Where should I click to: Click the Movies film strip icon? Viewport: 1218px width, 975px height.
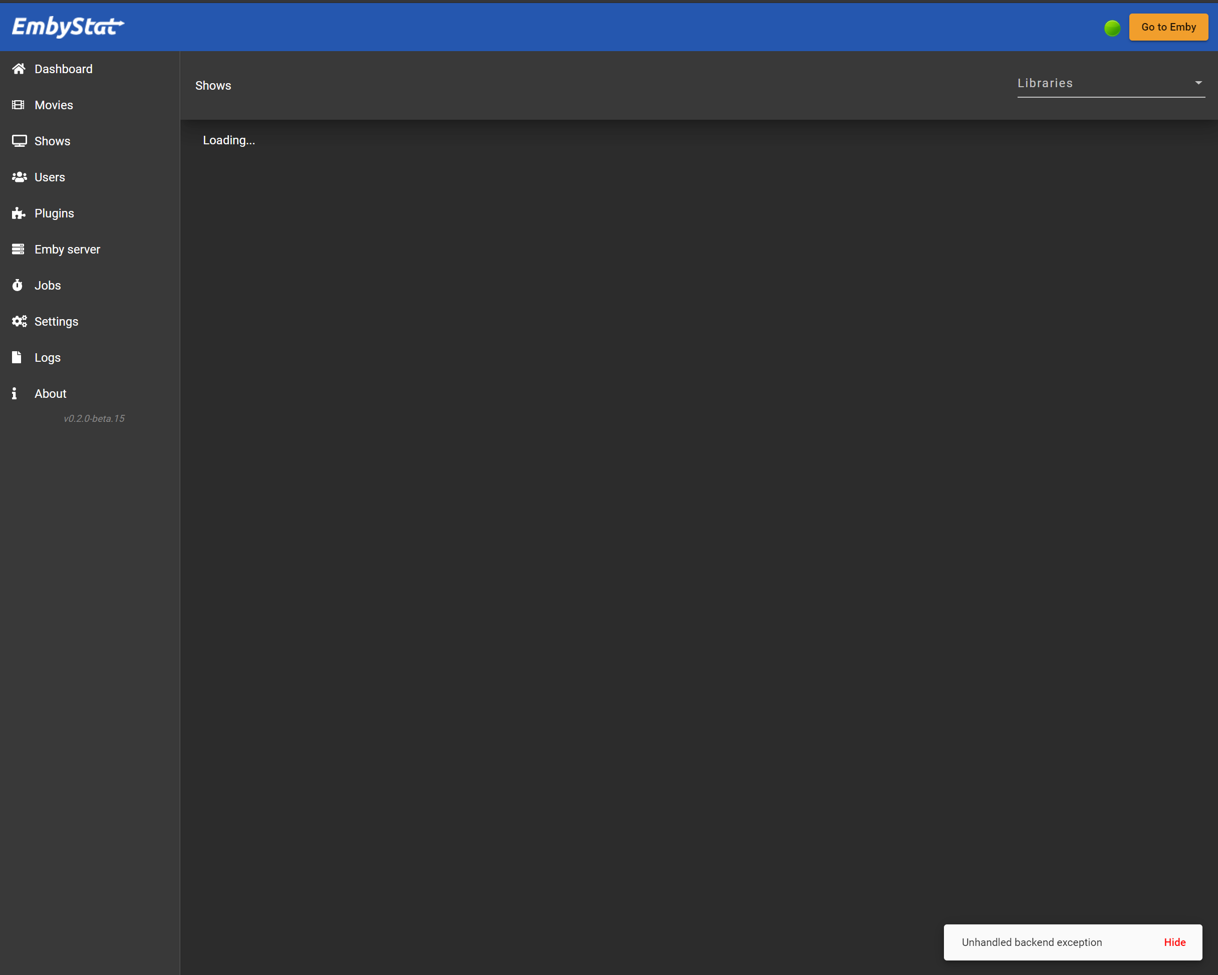[18, 105]
